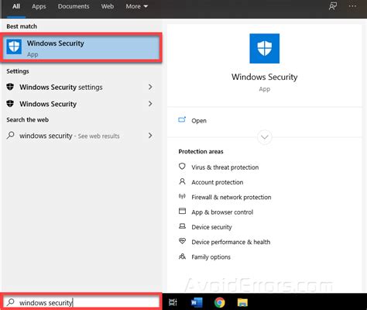Open the three-dot options menu

(x=352, y=6)
